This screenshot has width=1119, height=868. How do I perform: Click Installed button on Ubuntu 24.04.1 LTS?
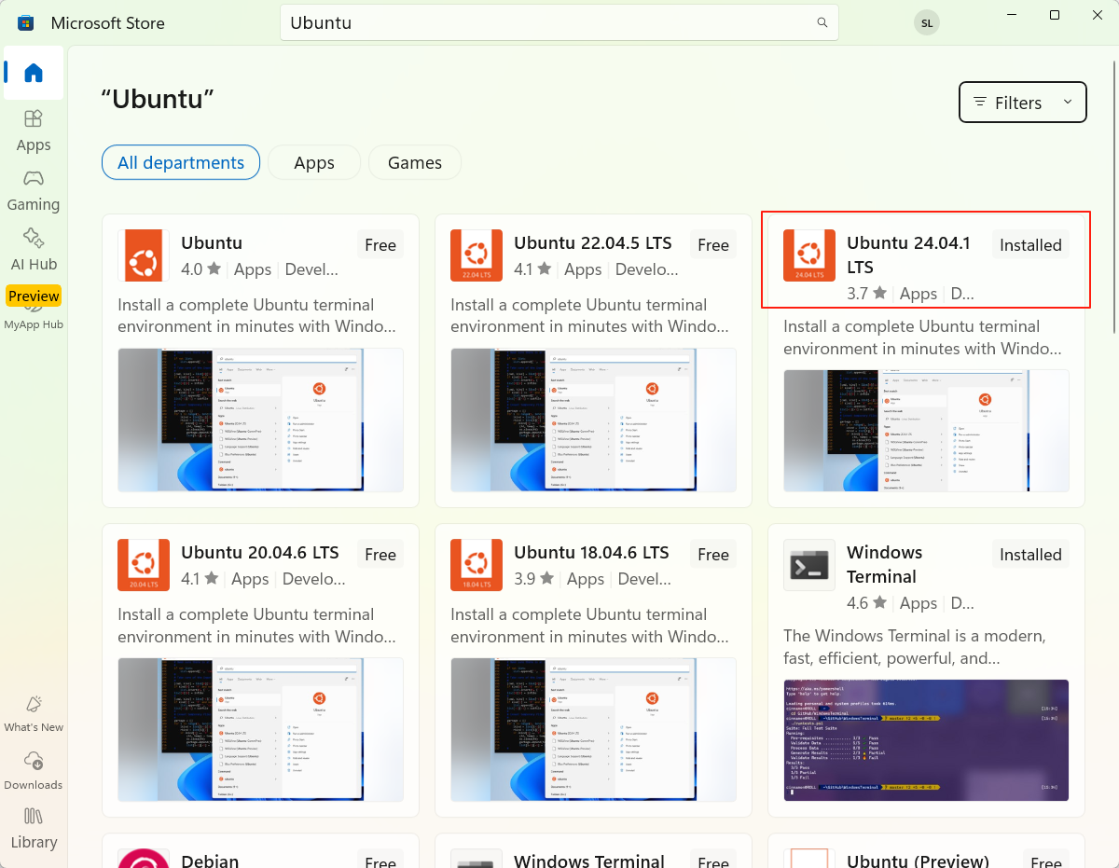1030,245
